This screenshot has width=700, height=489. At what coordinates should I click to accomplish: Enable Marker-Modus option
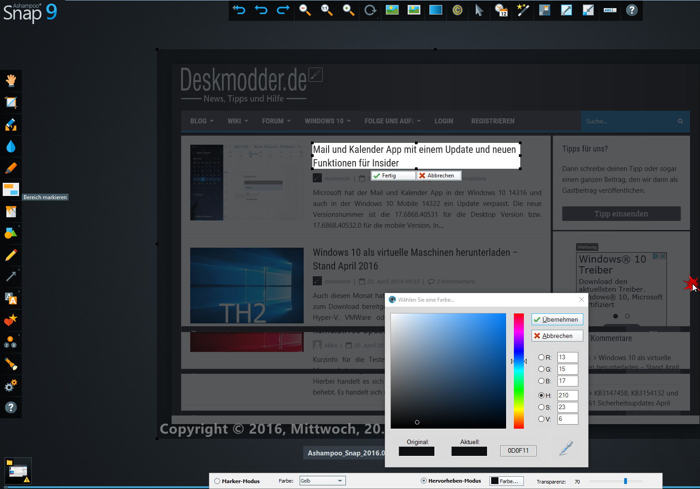[x=217, y=481]
